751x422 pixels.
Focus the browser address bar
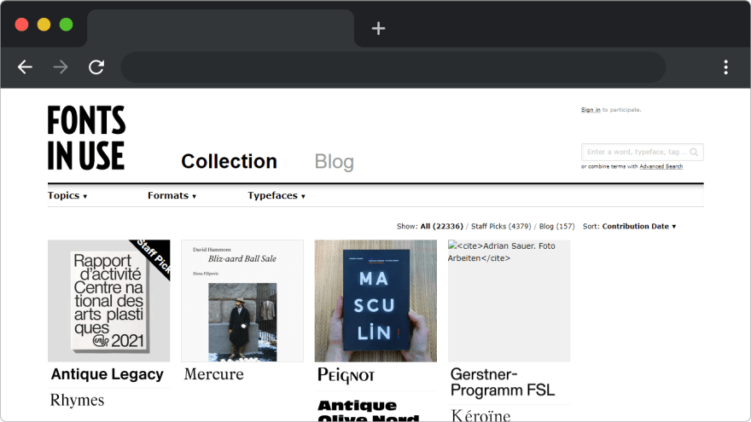pyautogui.click(x=393, y=67)
